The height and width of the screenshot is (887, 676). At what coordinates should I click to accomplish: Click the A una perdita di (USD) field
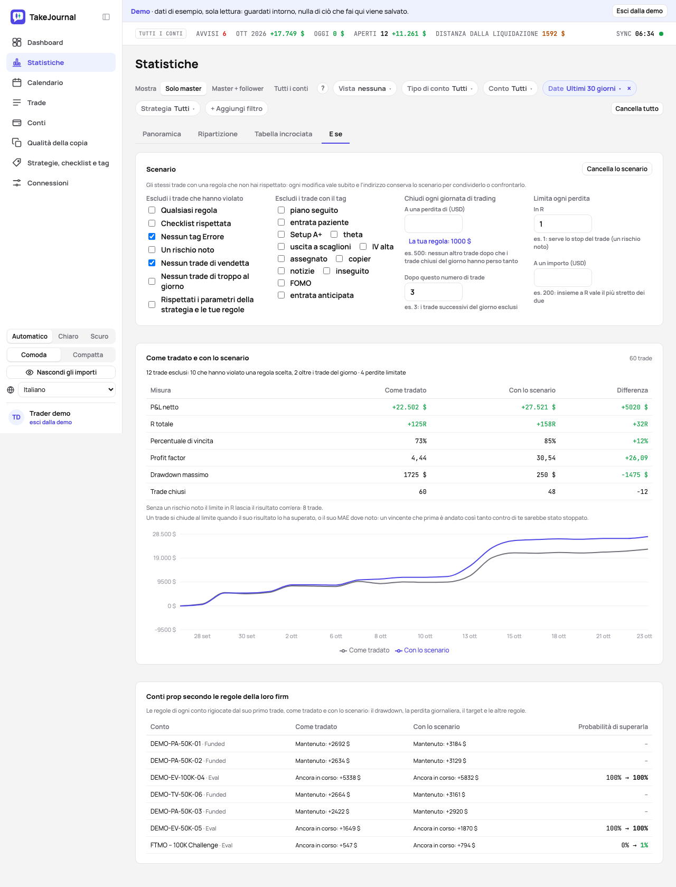(434, 224)
